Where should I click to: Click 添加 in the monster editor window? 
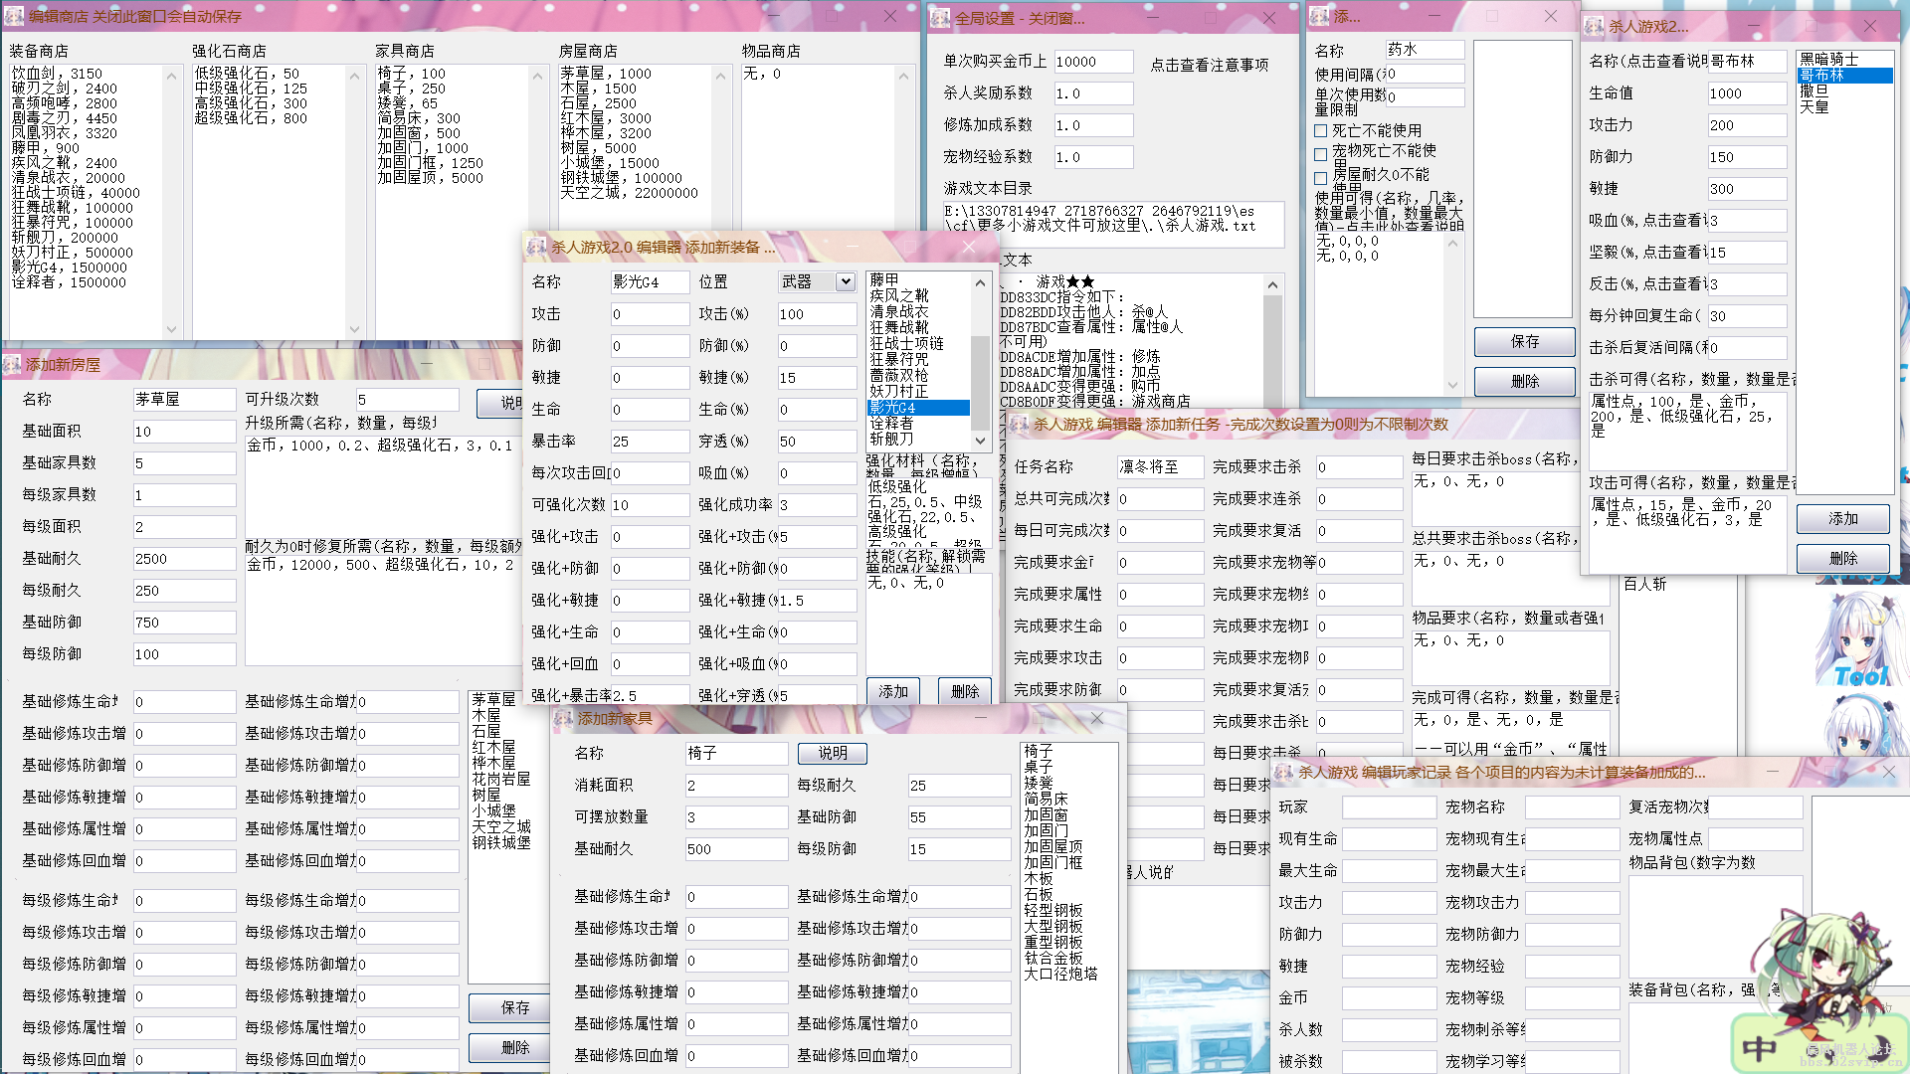coord(1842,518)
